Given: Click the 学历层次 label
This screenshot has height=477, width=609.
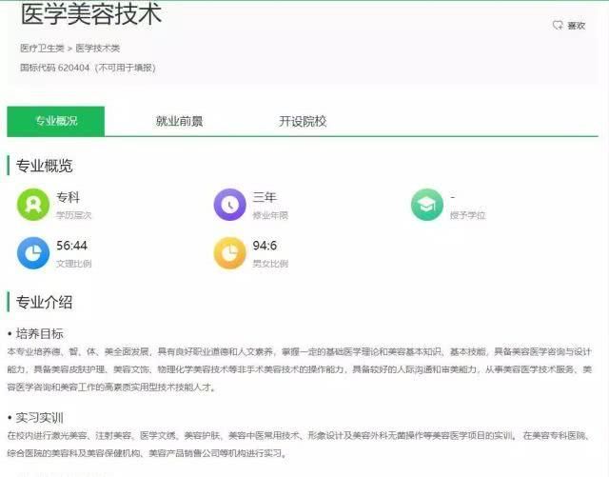Looking at the screenshot, I should (74, 215).
